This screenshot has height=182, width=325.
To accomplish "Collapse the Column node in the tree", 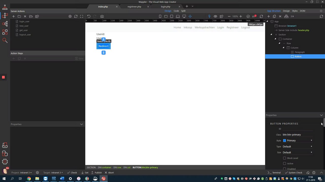I will 284,48.
